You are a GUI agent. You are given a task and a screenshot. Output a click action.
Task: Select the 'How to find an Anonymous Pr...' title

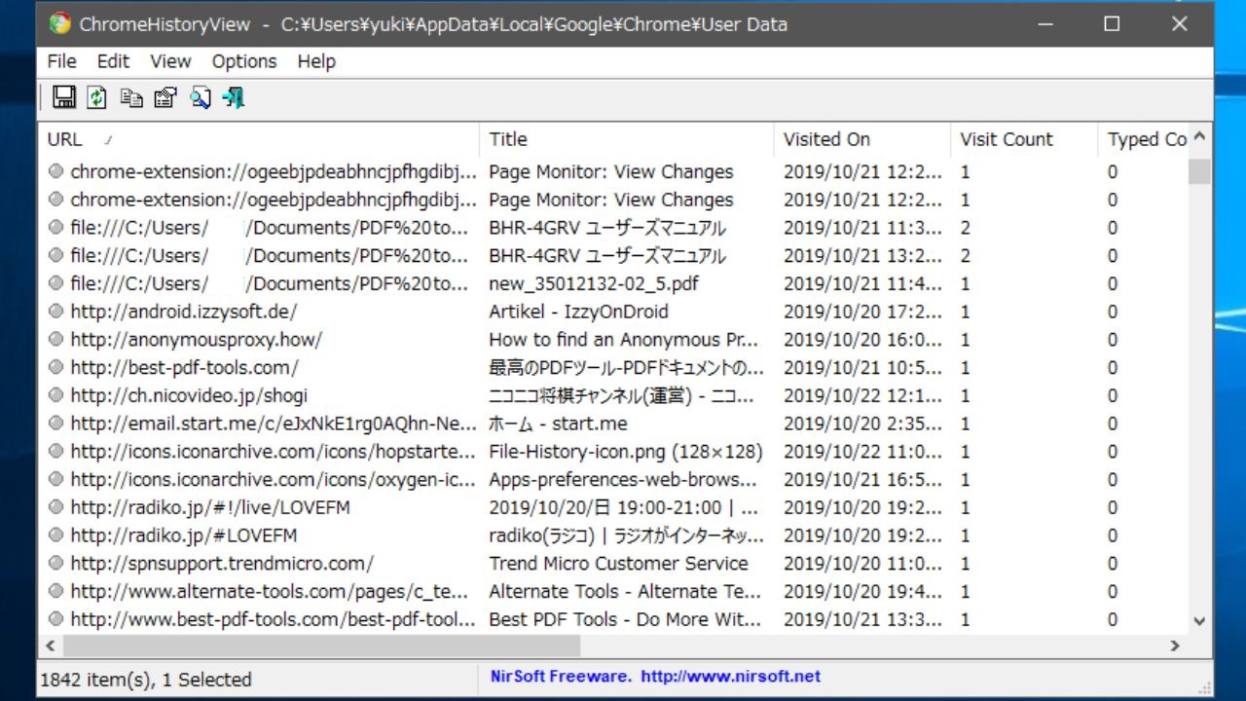623,340
